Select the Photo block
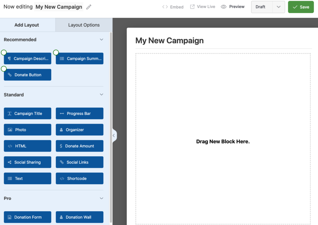Viewport: 318px width, 225px height. pyautogui.click(x=28, y=130)
